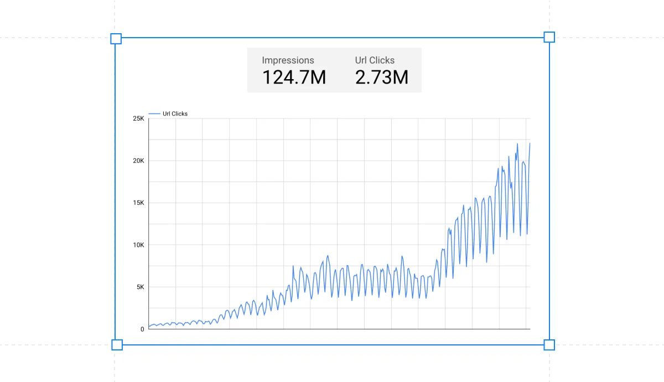Click the Url Clicks legend label
664x382 pixels.
[x=175, y=113]
